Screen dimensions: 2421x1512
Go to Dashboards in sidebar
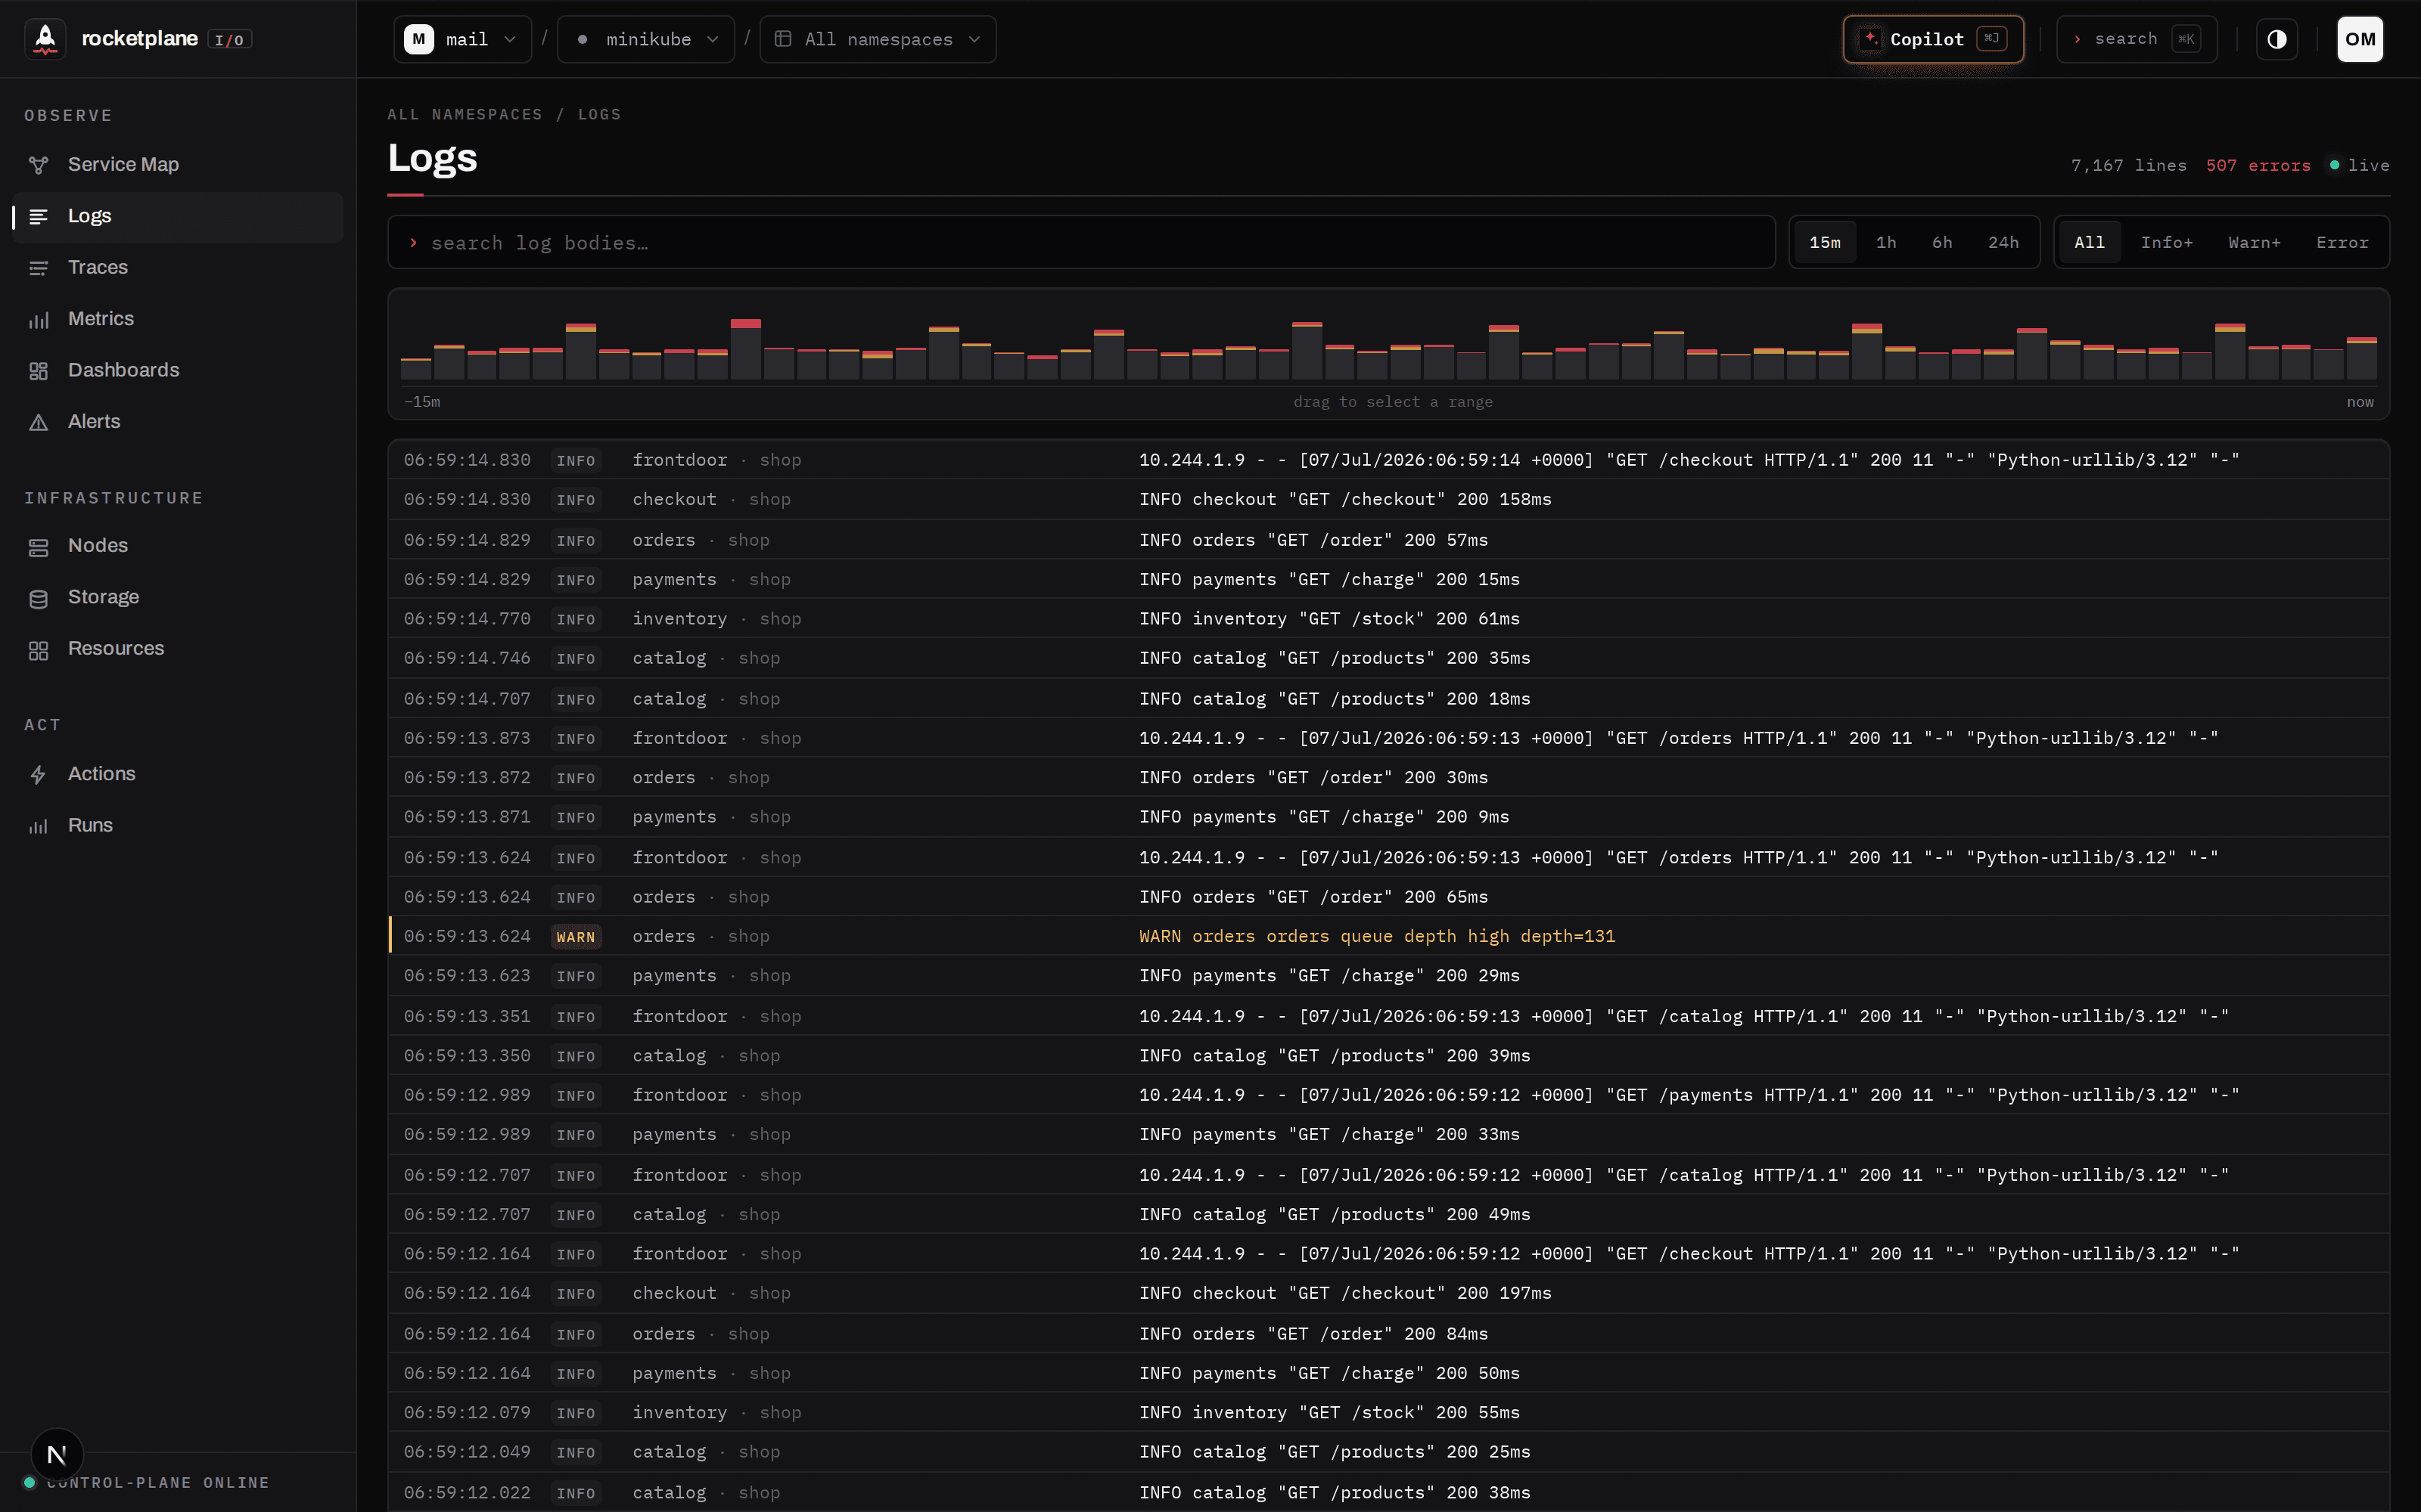point(178,370)
